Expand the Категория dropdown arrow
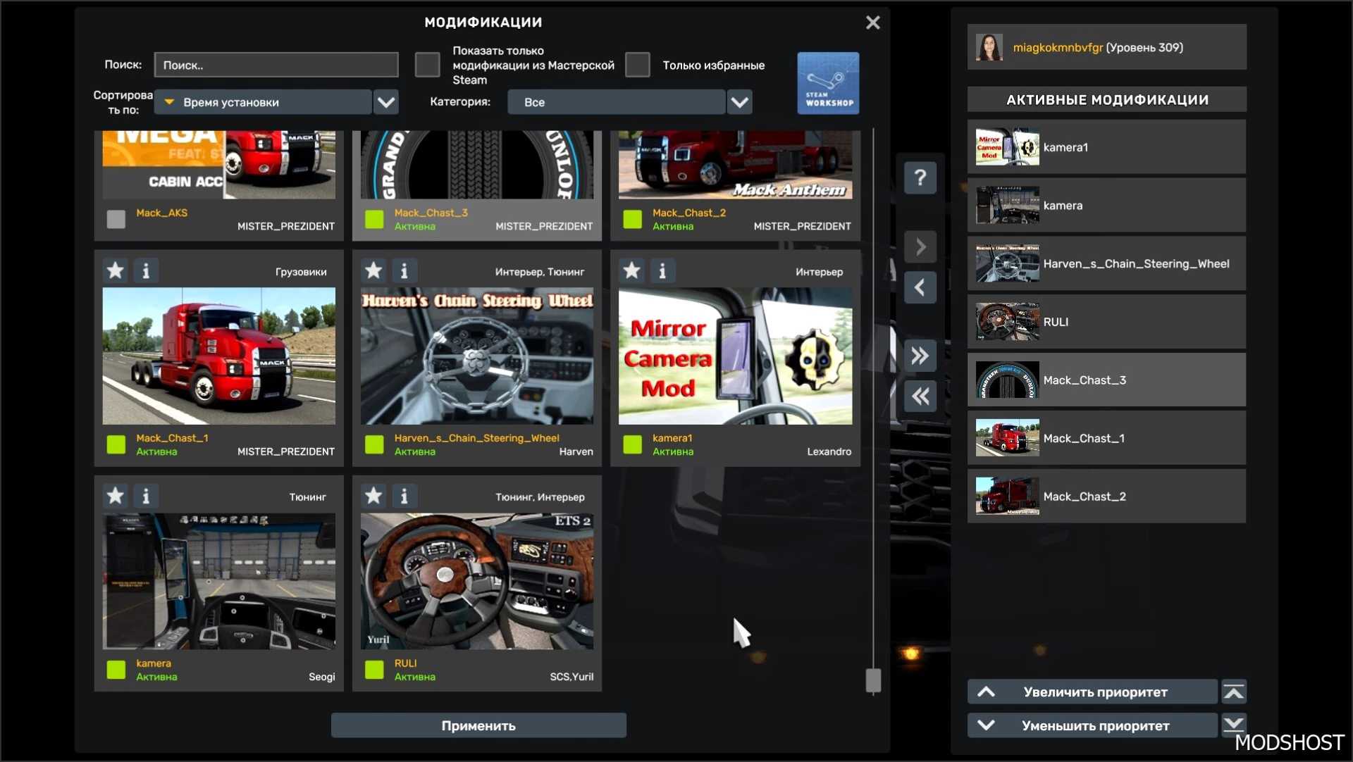The image size is (1353, 762). 739,102
